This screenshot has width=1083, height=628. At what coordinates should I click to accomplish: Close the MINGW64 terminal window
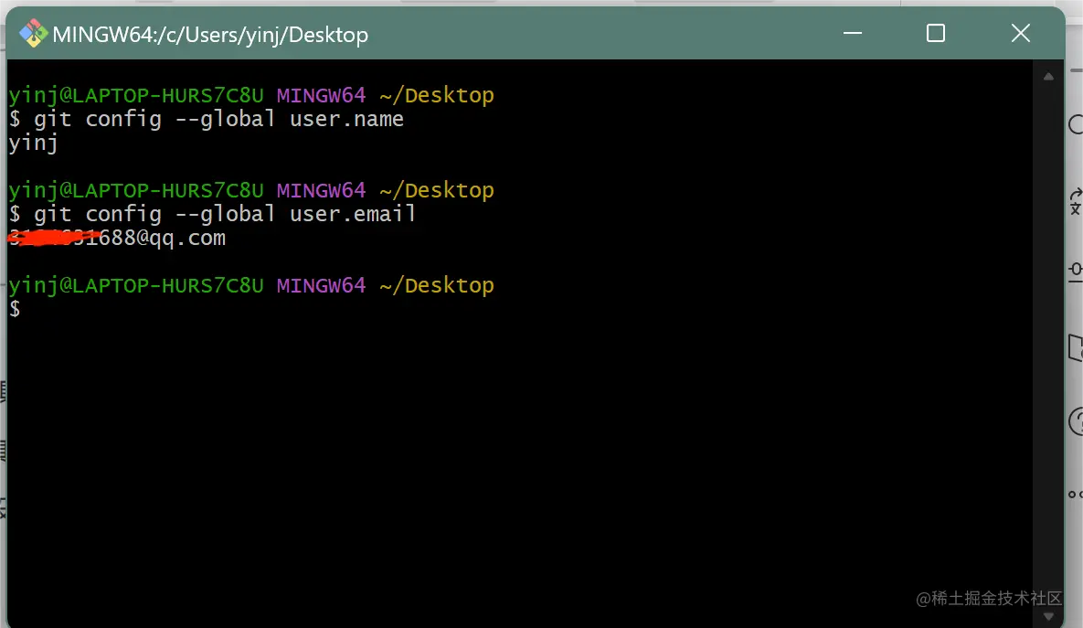click(x=1020, y=33)
